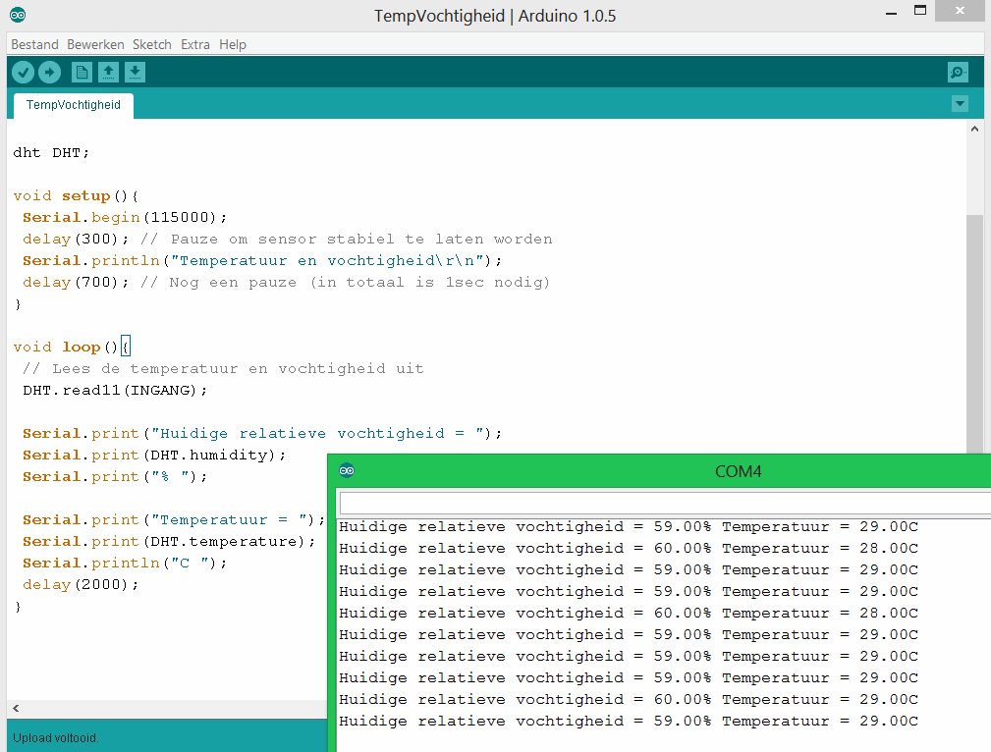Image resolution: width=991 pixels, height=752 pixels.
Task: Open the Bestand menu
Action: click(x=34, y=44)
